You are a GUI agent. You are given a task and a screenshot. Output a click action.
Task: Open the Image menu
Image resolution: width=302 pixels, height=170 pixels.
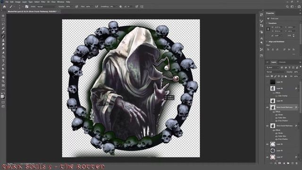click(18, 2)
